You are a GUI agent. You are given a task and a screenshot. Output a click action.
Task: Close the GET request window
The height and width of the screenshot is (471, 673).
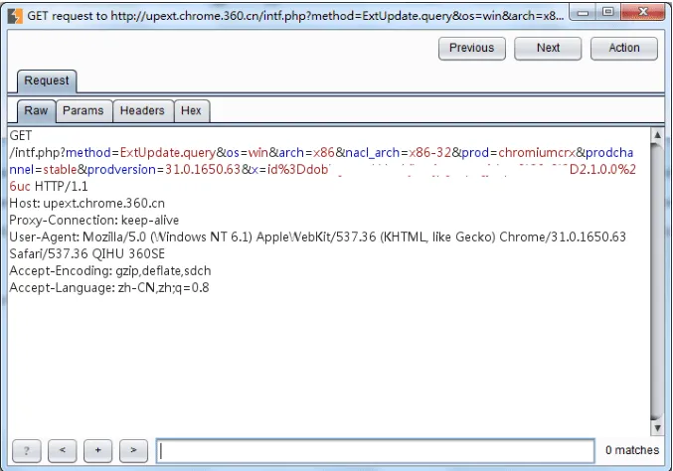click(642, 13)
